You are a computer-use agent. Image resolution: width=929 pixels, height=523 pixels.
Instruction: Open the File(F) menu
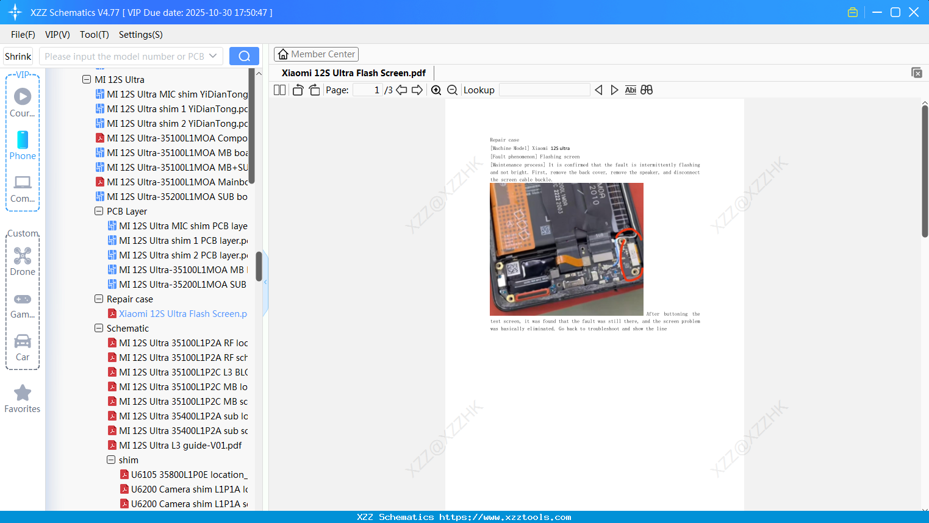(23, 35)
